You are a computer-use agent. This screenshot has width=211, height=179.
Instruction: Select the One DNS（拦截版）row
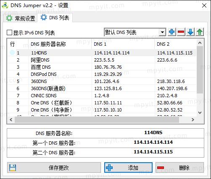(x=102, y=103)
